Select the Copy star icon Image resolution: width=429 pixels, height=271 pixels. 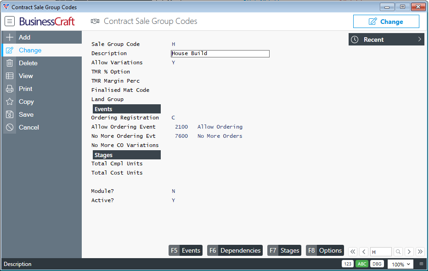coord(10,102)
